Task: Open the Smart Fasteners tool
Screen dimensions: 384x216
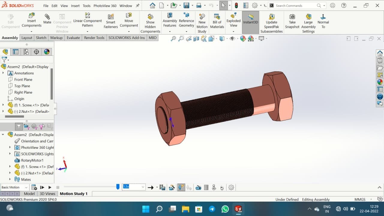Action: (x=111, y=21)
